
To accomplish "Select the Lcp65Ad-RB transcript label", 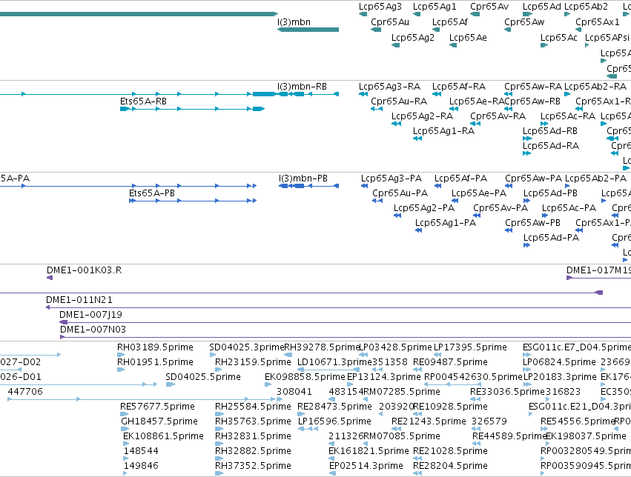I will tap(550, 131).
